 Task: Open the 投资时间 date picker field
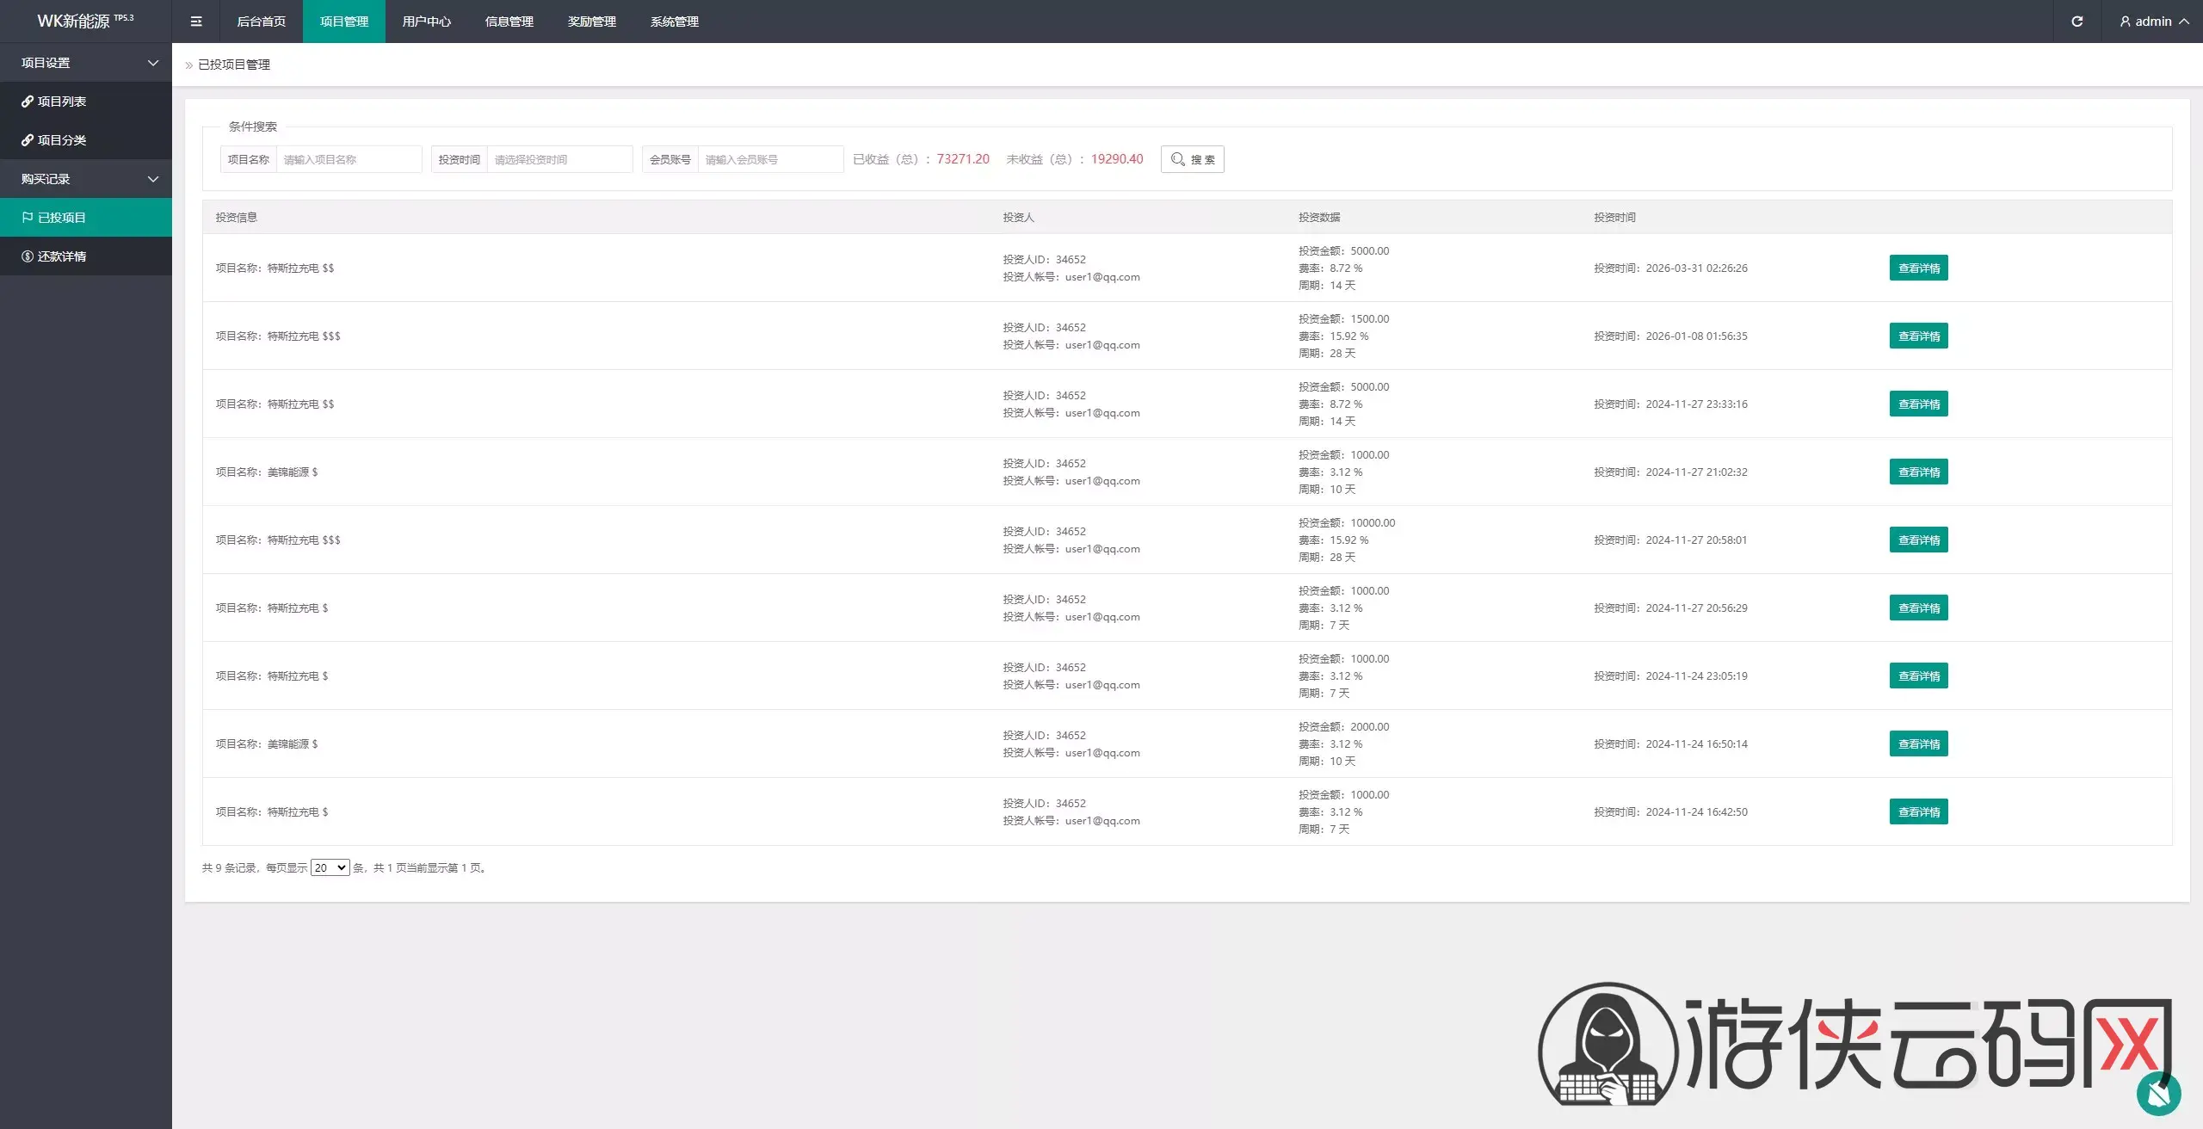[x=559, y=159]
